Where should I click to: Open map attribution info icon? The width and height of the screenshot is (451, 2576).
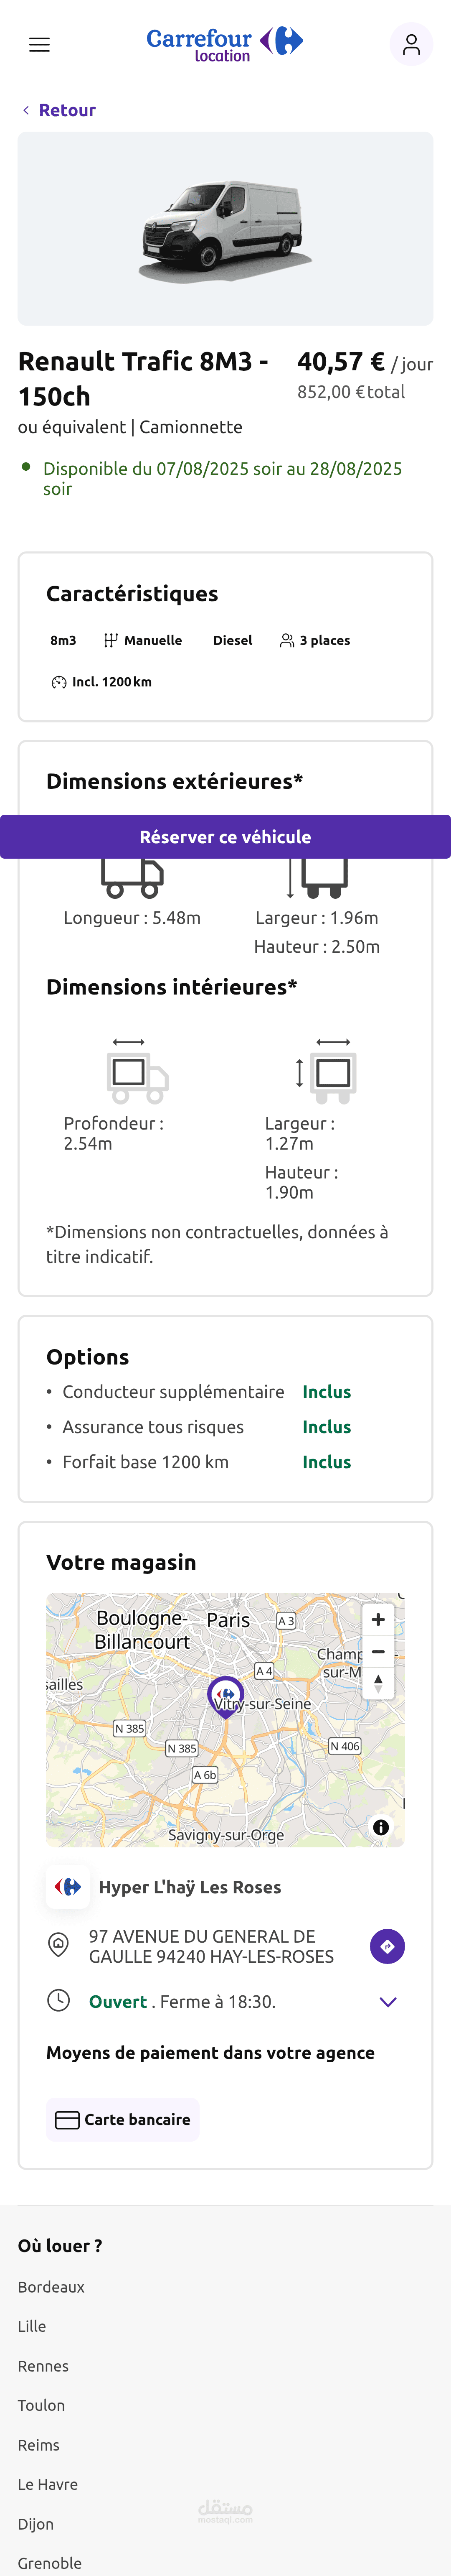pos(381,1826)
